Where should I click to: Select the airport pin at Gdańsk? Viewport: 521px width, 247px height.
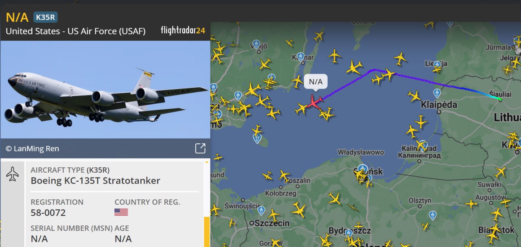click(x=363, y=169)
